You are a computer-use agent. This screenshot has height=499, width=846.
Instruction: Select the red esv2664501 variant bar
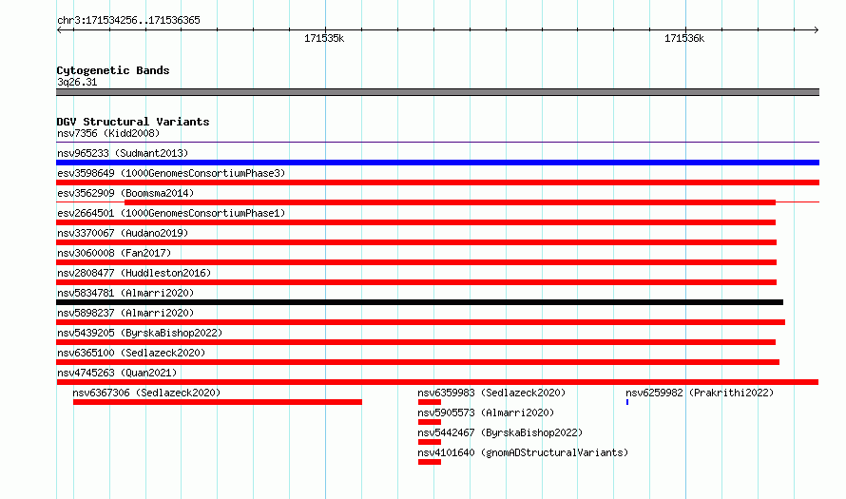point(416,222)
